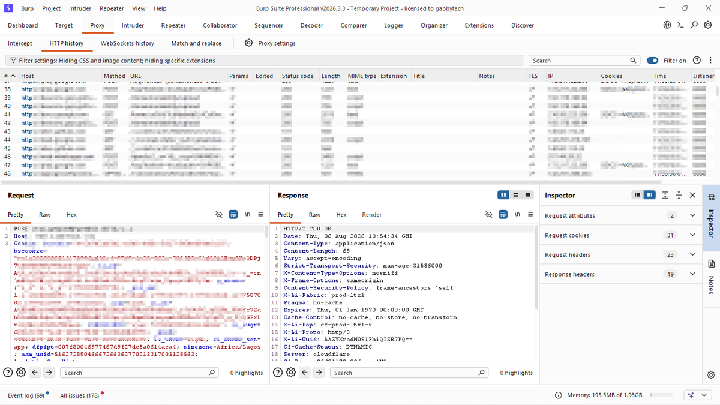Go to previous match in Response search
This screenshot has height=405, width=720.
pyautogui.click(x=305, y=373)
